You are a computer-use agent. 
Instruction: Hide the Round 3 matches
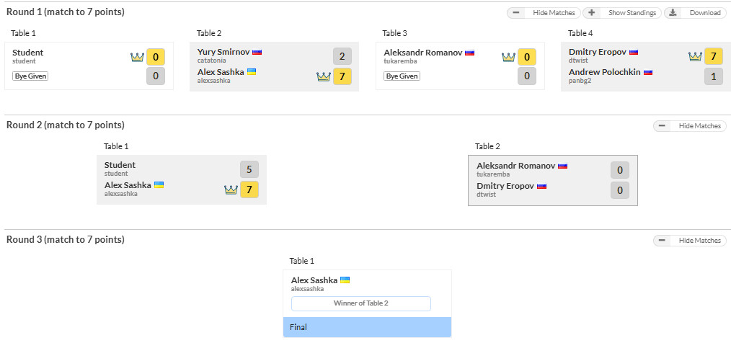pos(690,241)
